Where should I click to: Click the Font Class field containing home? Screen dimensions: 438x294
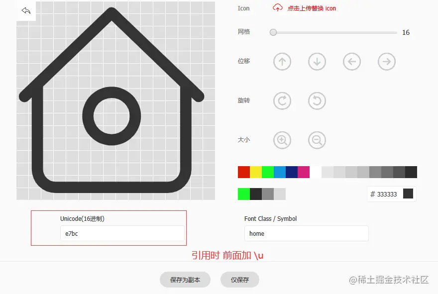pyautogui.click(x=307, y=233)
